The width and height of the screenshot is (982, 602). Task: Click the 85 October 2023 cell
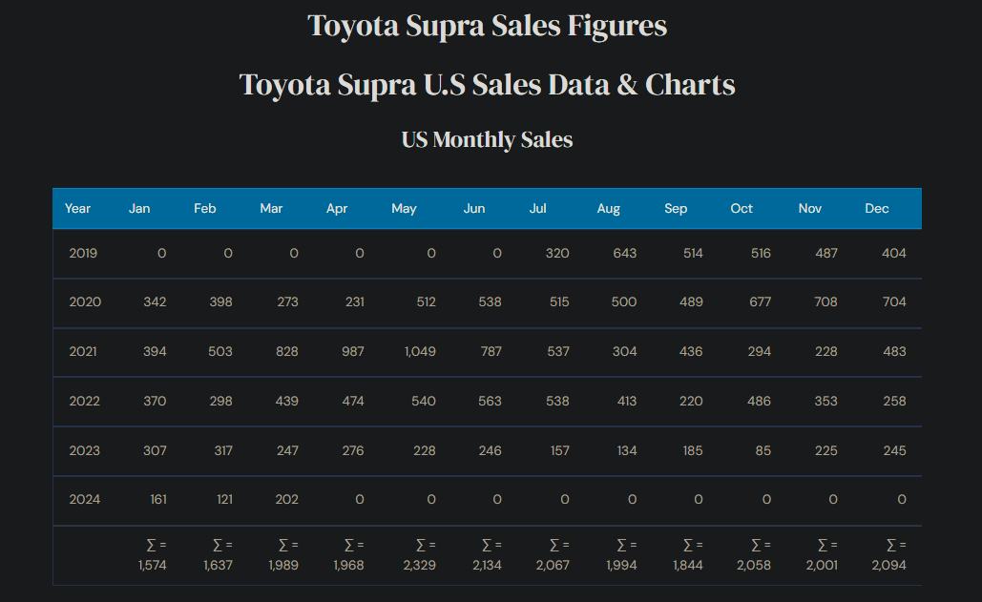click(763, 450)
